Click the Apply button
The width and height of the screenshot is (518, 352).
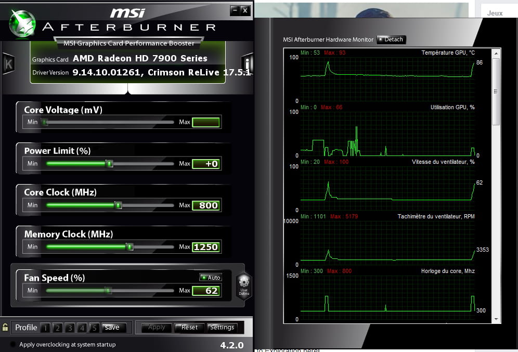(157, 327)
